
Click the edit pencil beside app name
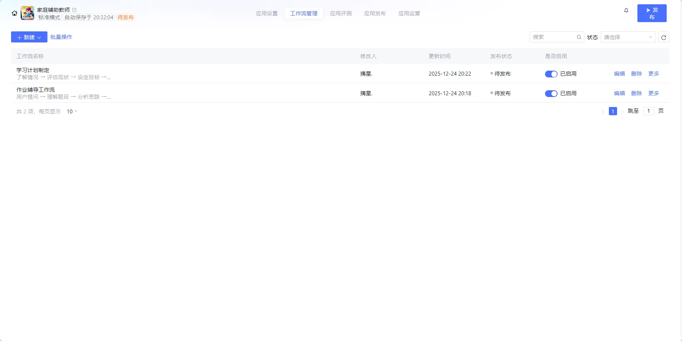click(x=75, y=10)
